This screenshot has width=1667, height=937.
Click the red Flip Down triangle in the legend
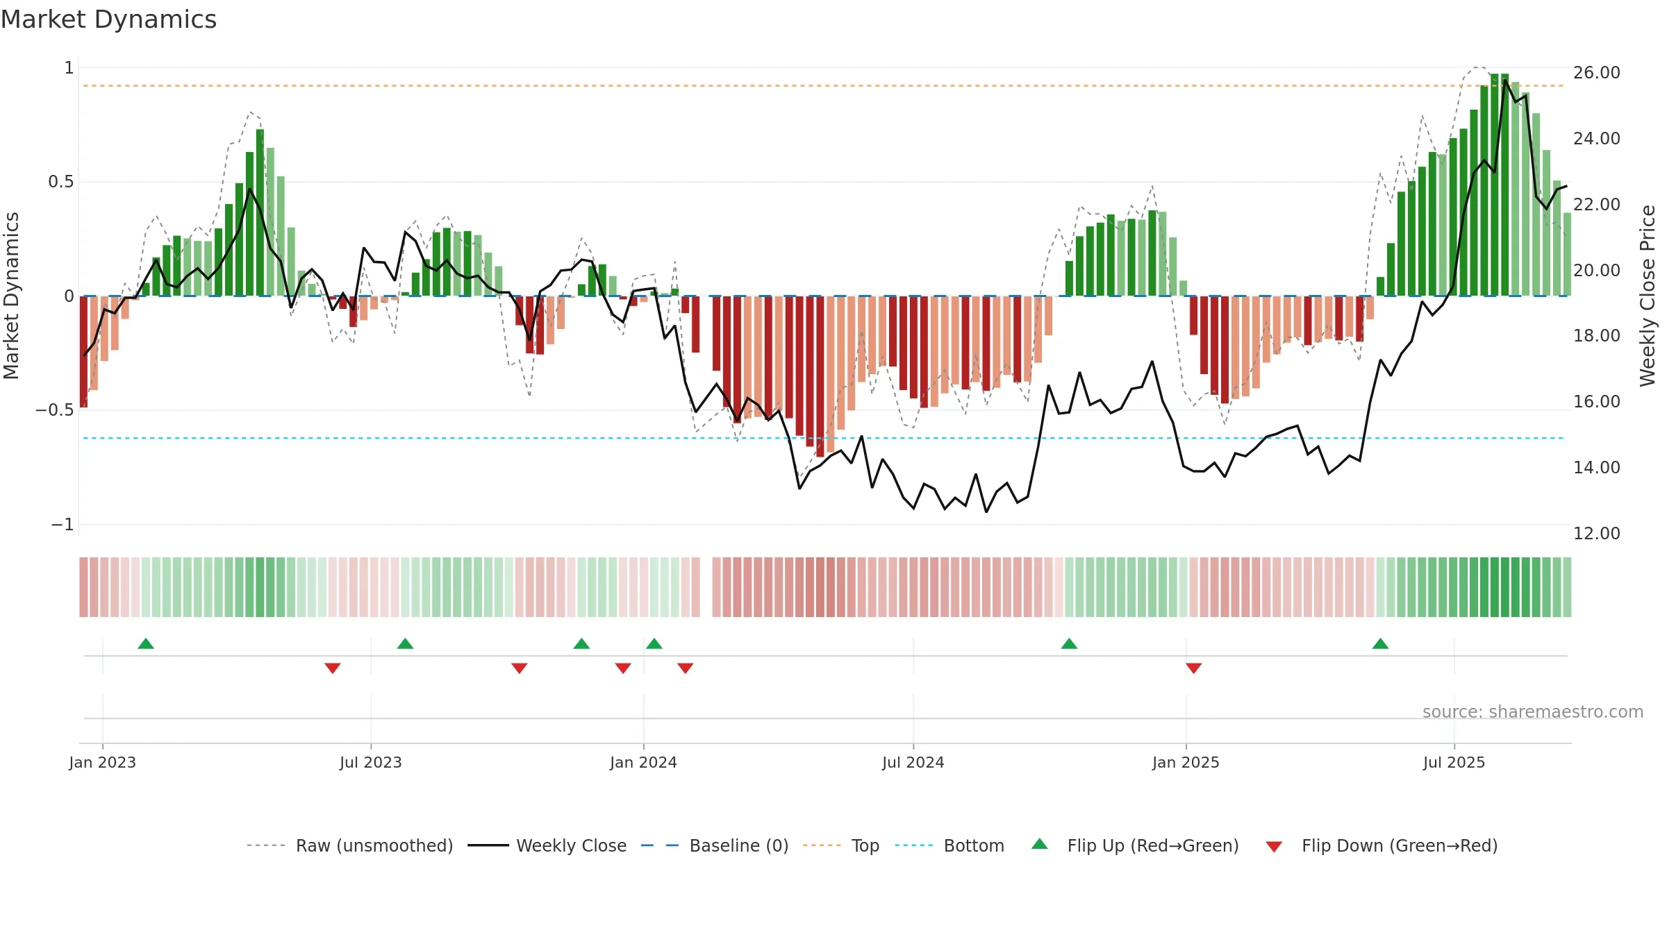coord(1274,847)
